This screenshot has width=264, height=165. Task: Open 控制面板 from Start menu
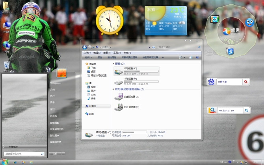[x=54, y=123]
